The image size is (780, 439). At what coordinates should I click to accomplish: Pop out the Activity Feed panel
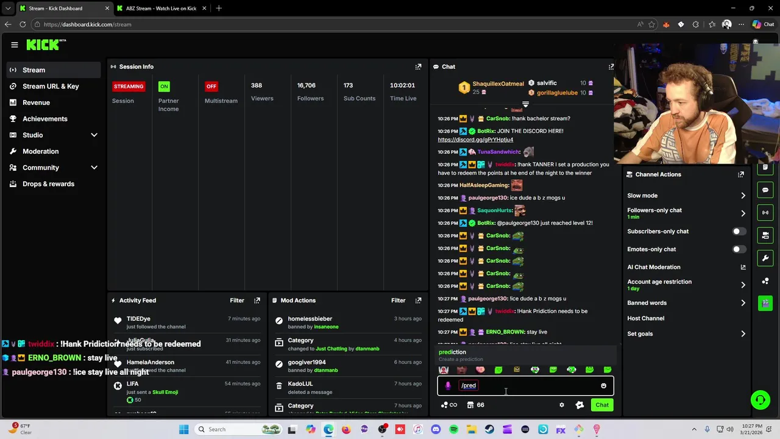[x=257, y=301]
